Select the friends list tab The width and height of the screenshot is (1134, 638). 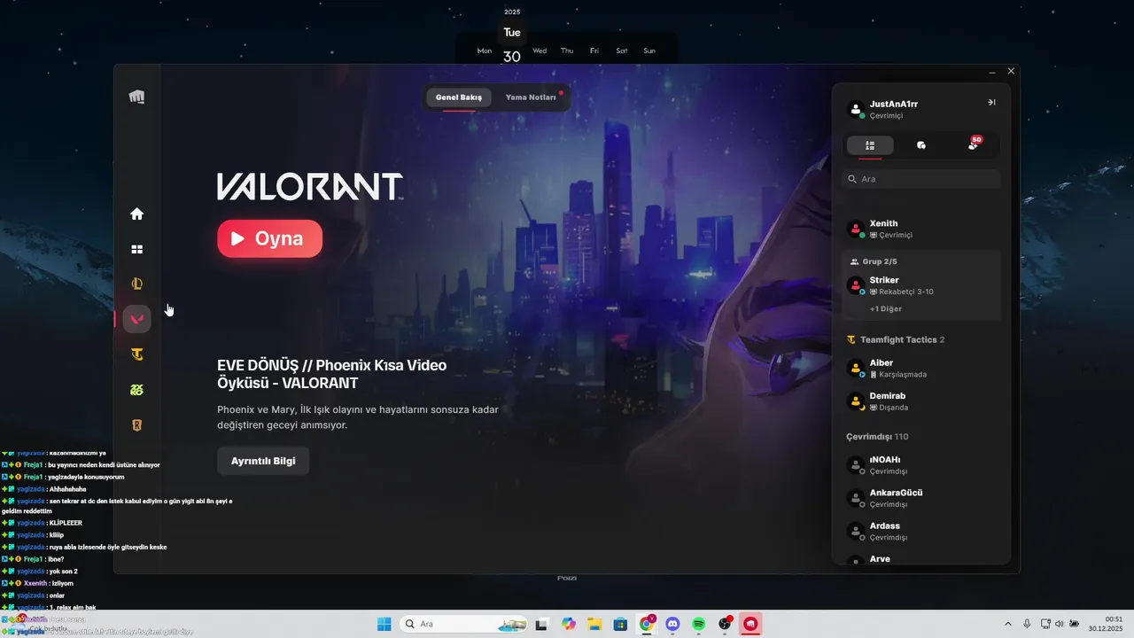tap(870, 145)
